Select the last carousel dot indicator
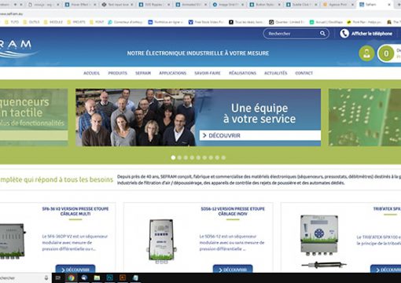401x283 pixels. (223, 157)
